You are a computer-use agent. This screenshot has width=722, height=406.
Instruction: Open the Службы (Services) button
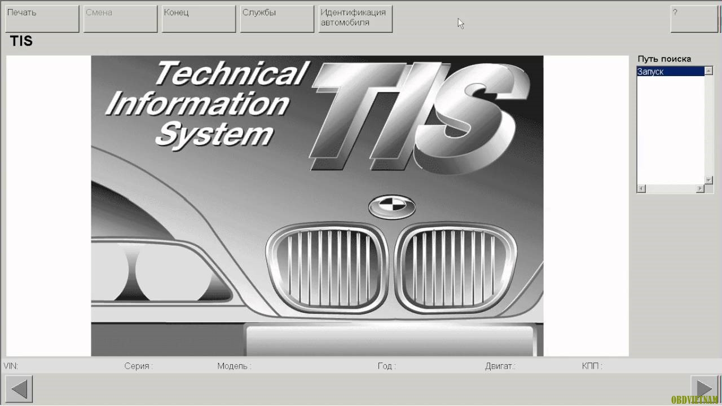tap(277, 19)
